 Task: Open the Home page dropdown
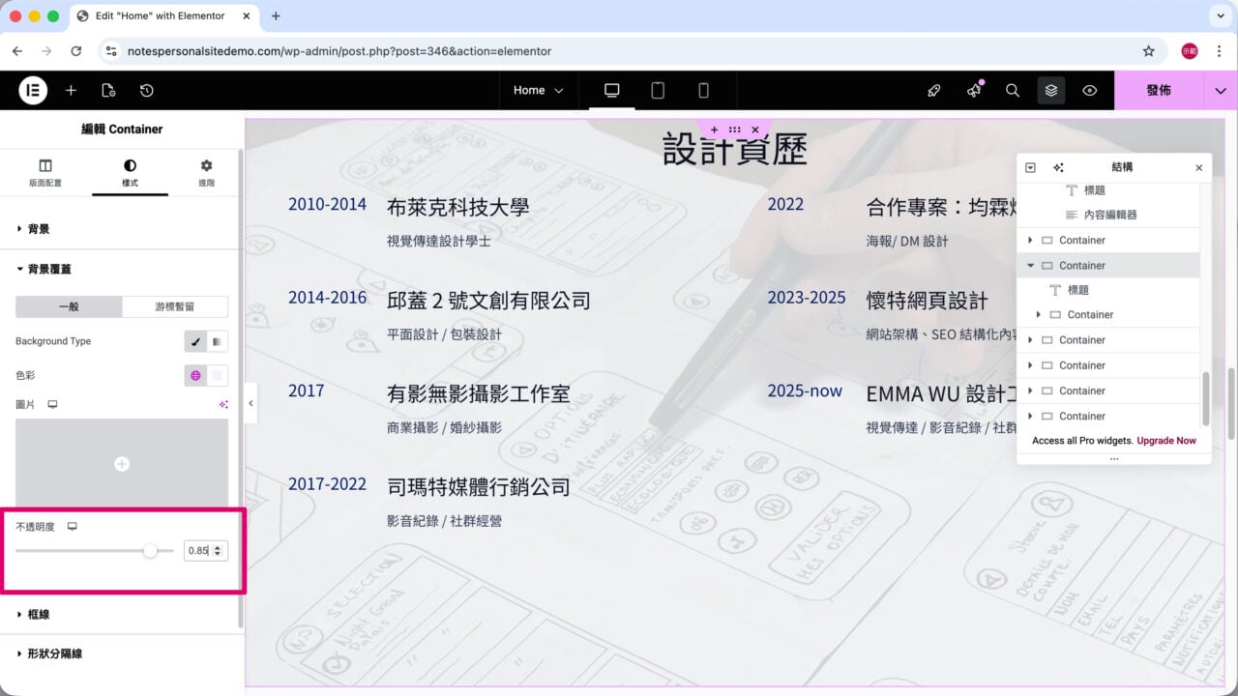point(538,90)
